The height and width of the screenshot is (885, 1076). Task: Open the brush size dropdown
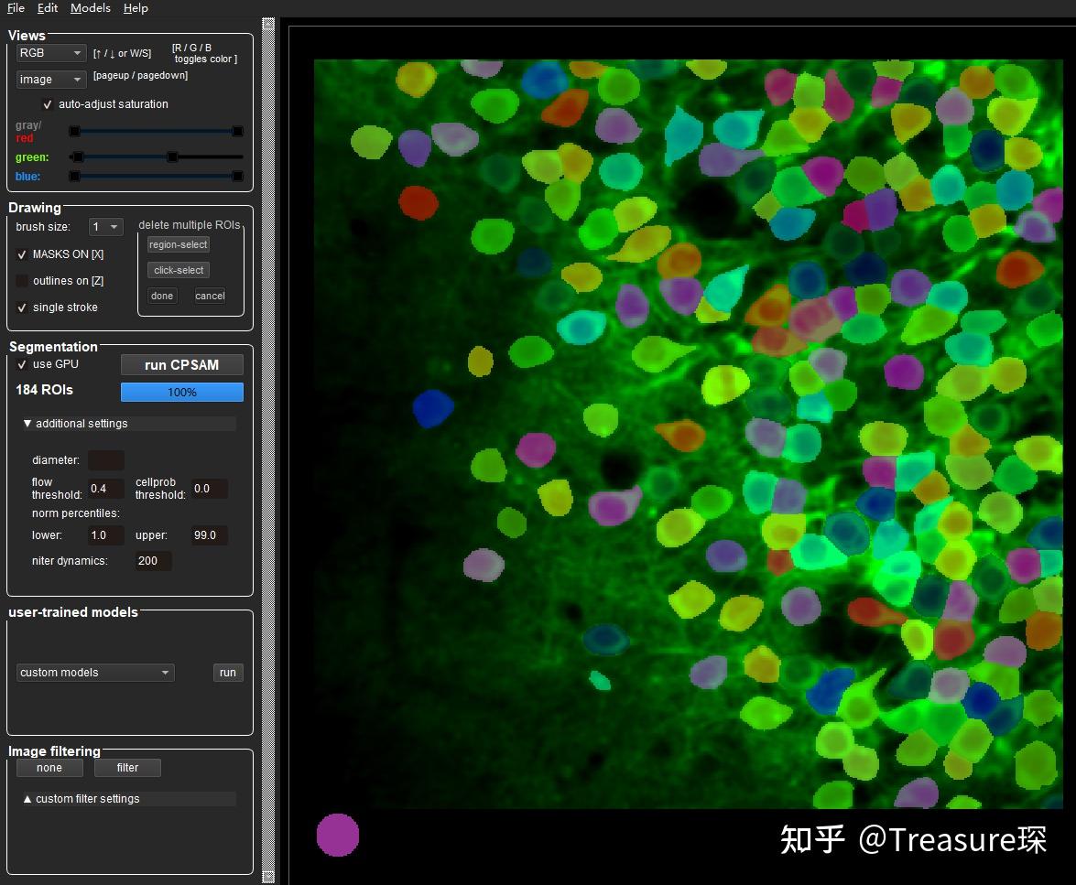pos(105,226)
